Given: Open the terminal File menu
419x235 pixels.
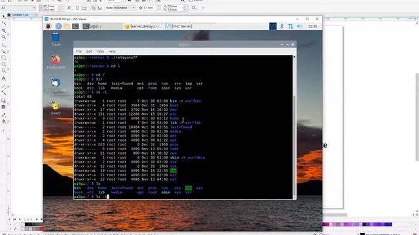Looking at the screenshot, I should point(79,51).
